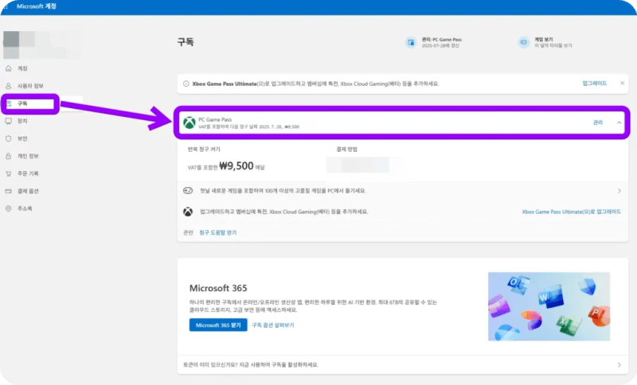The image size is (637, 385).
Task: Click the 결제 방법 label
Action: point(346,150)
